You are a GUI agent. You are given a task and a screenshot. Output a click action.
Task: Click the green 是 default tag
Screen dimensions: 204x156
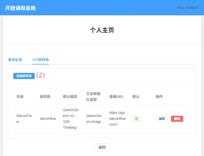pos(137,119)
